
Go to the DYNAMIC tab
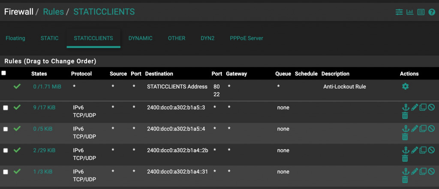click(140, 38)
